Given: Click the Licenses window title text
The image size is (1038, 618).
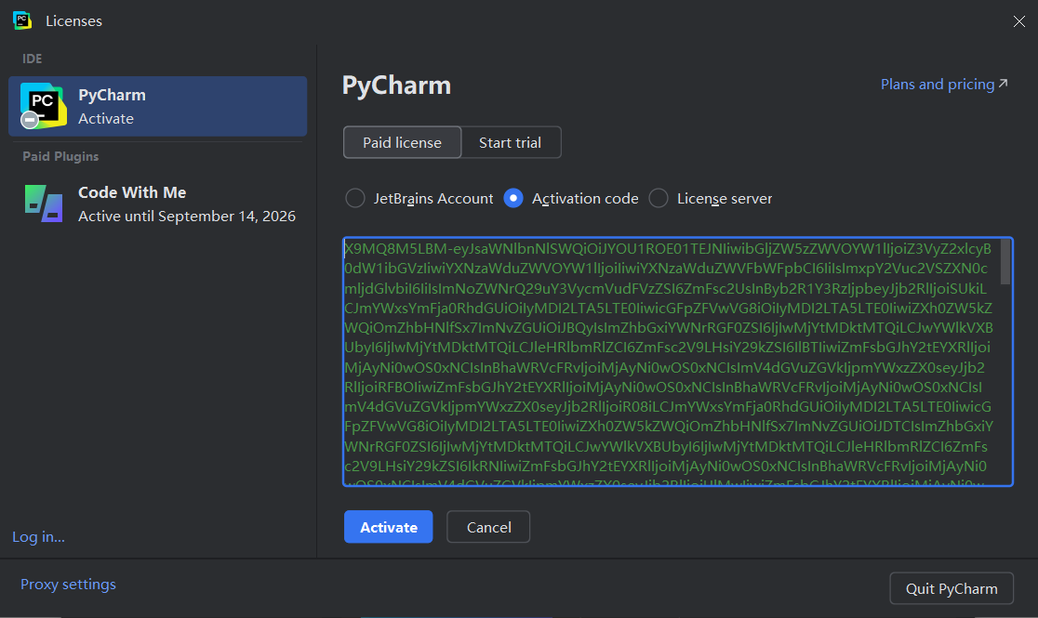Looking at the screenshot, I should pyautogui.click(x=74, y=21).
